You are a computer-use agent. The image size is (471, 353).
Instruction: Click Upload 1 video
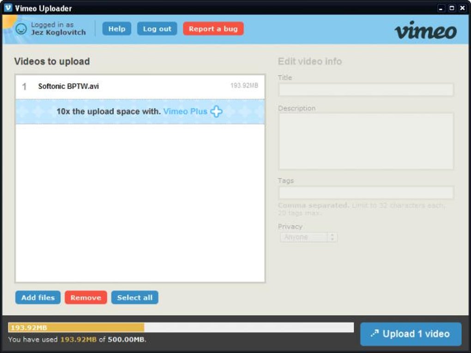[410, 334]
